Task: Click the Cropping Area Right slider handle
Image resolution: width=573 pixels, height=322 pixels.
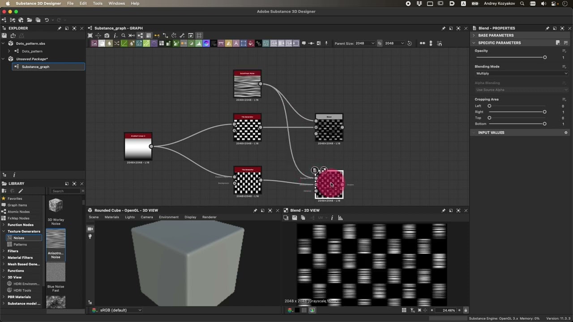Action: tap(545, 112)
